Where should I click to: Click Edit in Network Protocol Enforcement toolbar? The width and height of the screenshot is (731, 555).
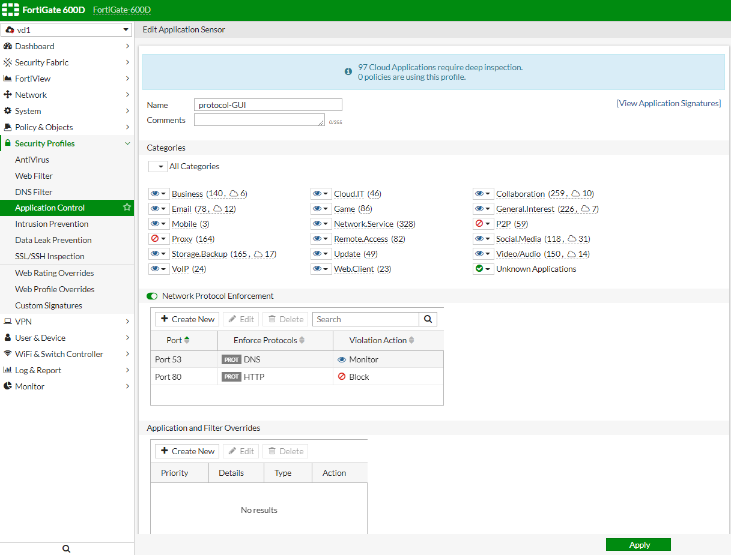pos(241,319)
